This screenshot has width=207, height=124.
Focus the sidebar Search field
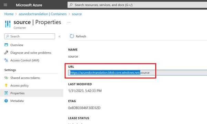(30, 36)
